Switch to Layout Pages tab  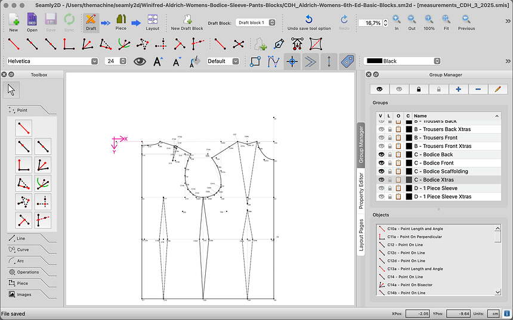[361, 235]
